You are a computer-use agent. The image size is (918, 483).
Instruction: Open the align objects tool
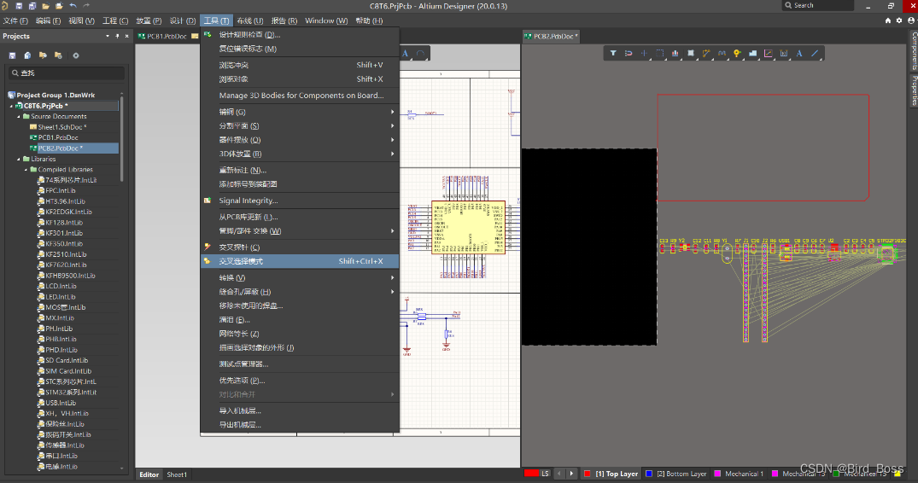[675, 53]
